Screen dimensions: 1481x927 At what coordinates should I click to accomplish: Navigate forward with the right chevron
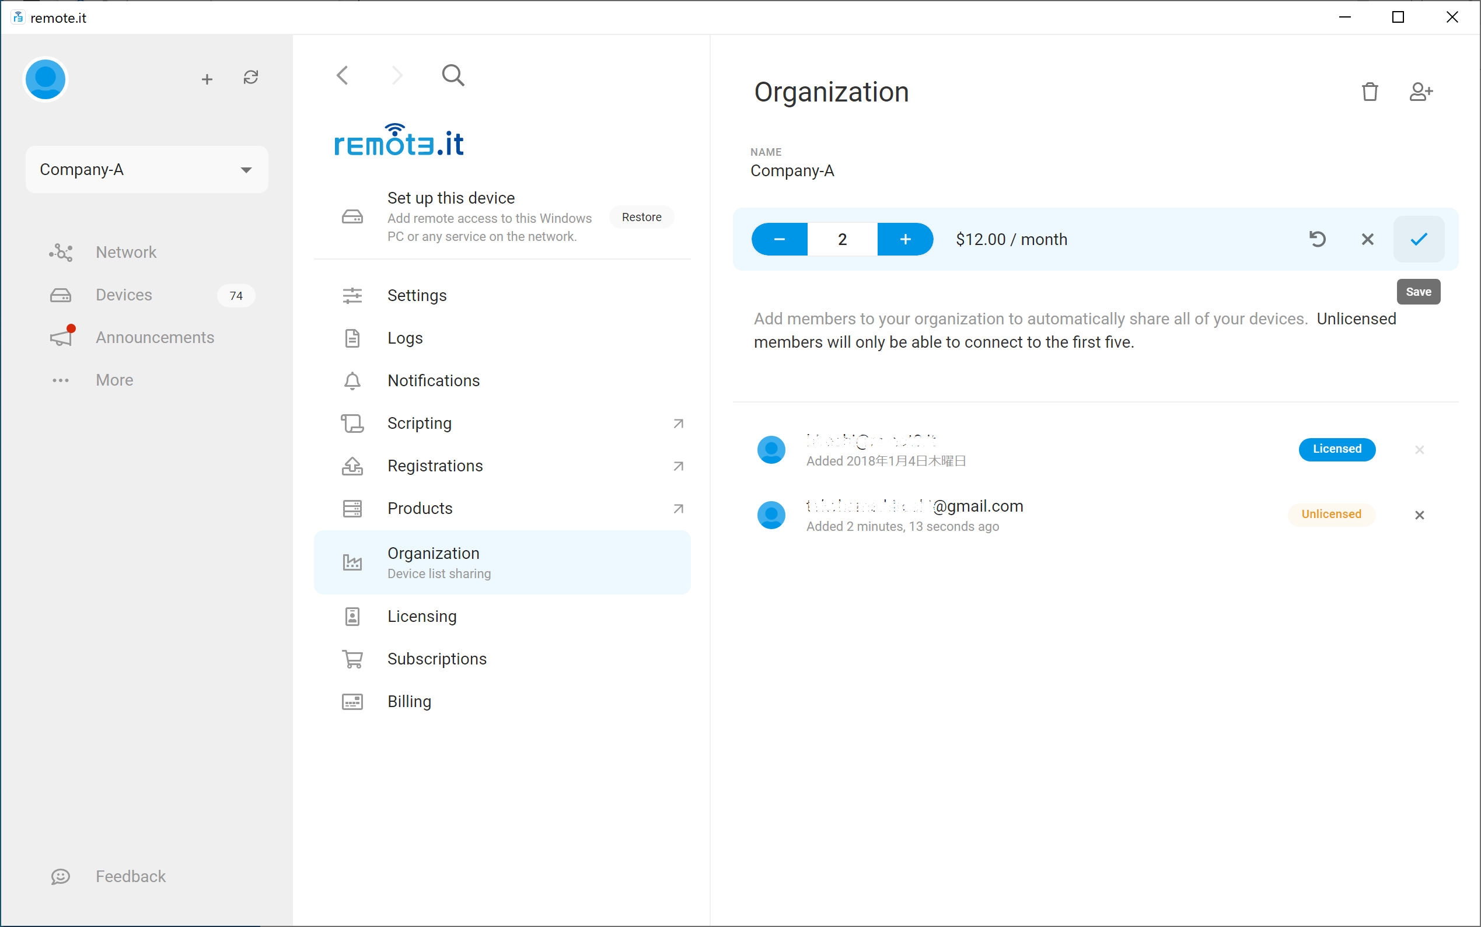[x=397, y=75]
